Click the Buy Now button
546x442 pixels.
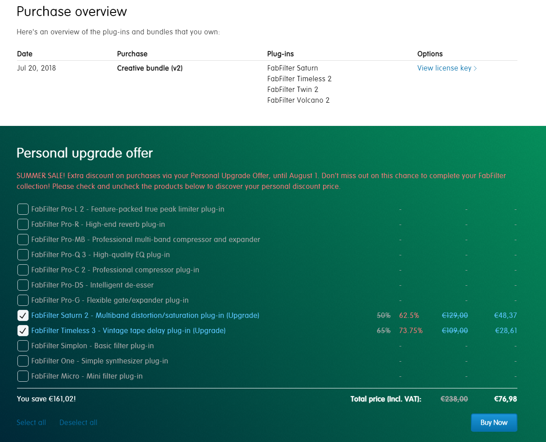tap(494, 422)
